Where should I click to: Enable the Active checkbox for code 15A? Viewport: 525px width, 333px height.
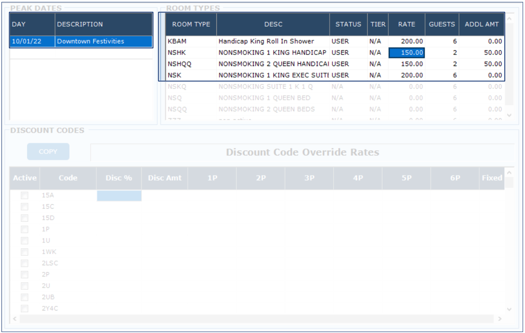pos(25,195)
